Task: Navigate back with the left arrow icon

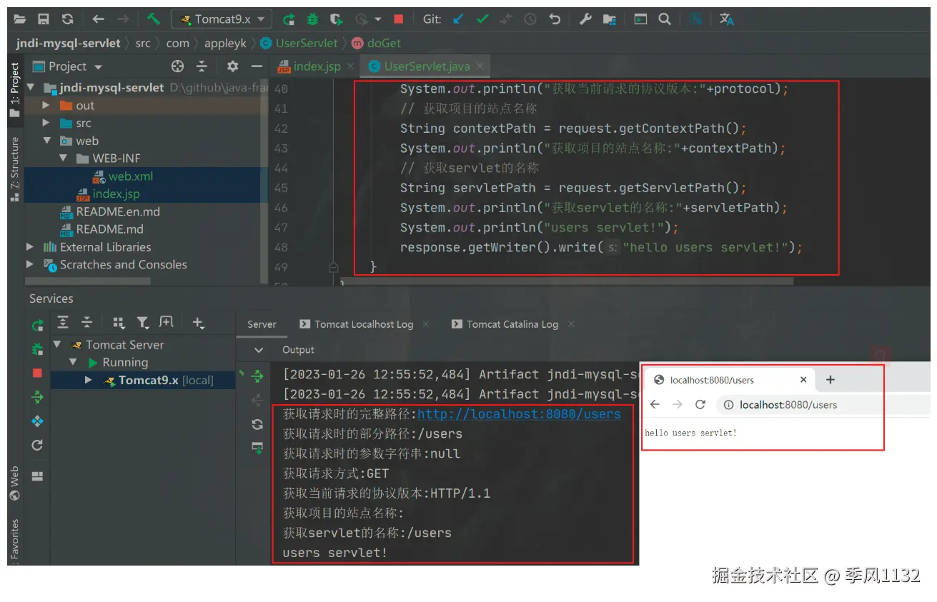Action: click(x=99, y=19)
